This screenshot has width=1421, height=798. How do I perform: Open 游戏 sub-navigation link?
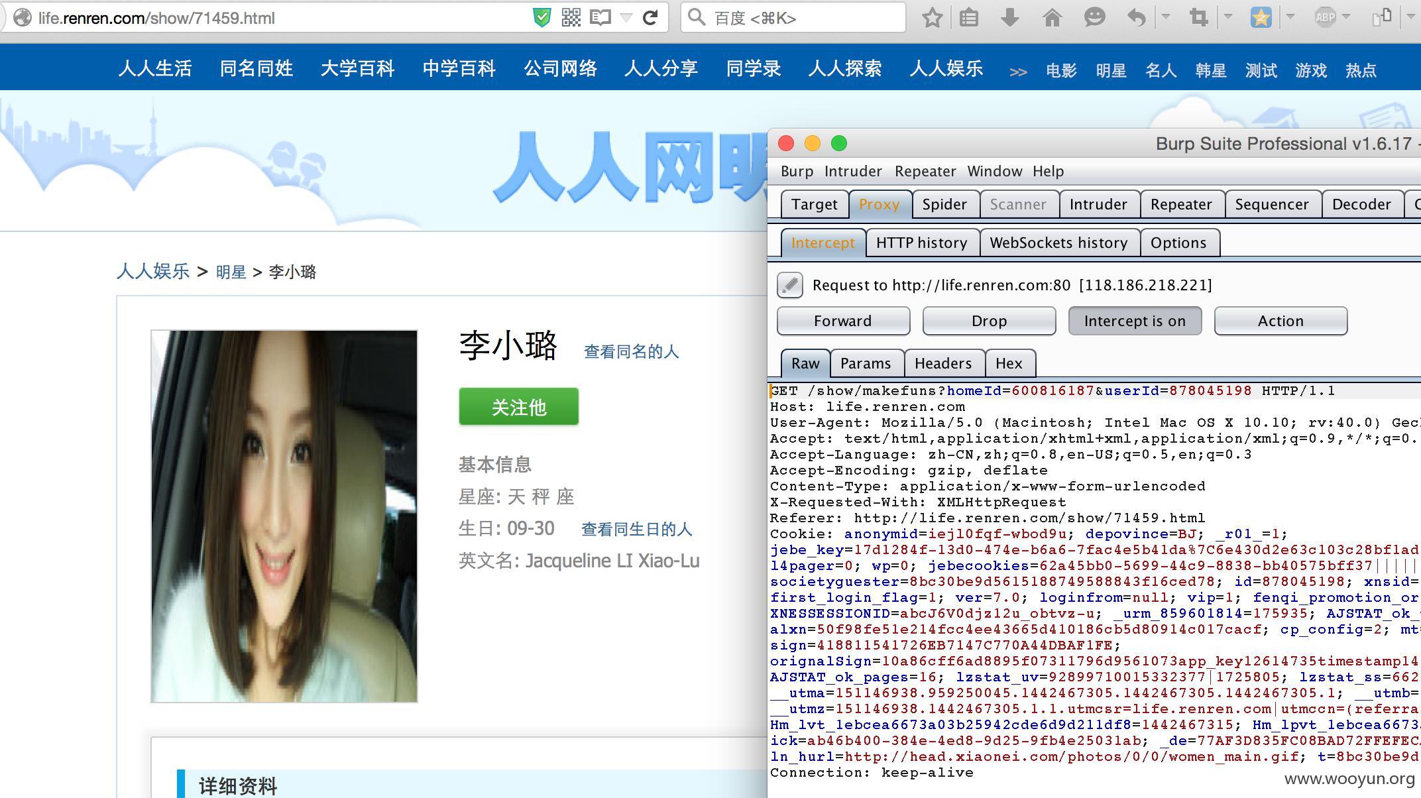point(1311,70)
